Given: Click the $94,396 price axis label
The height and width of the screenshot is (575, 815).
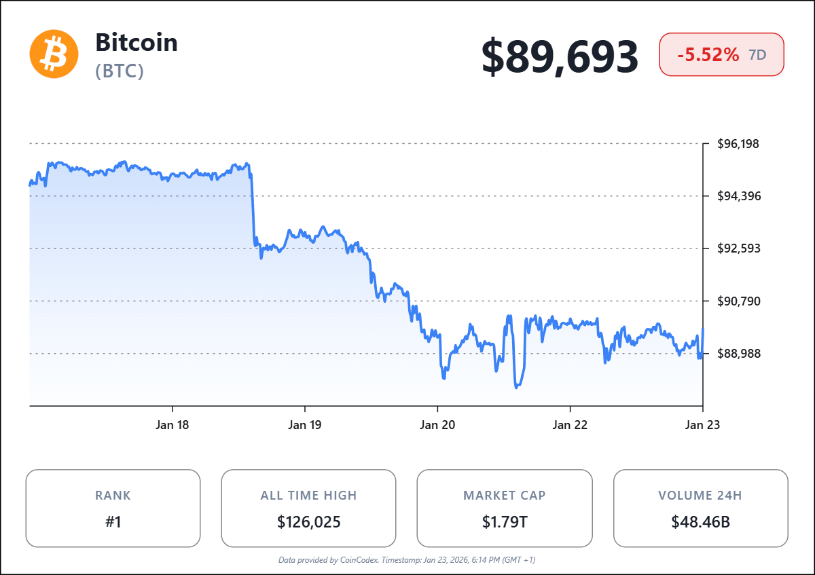Looking at the screenshot, I should pyautogui.click(x=738, y=196).
